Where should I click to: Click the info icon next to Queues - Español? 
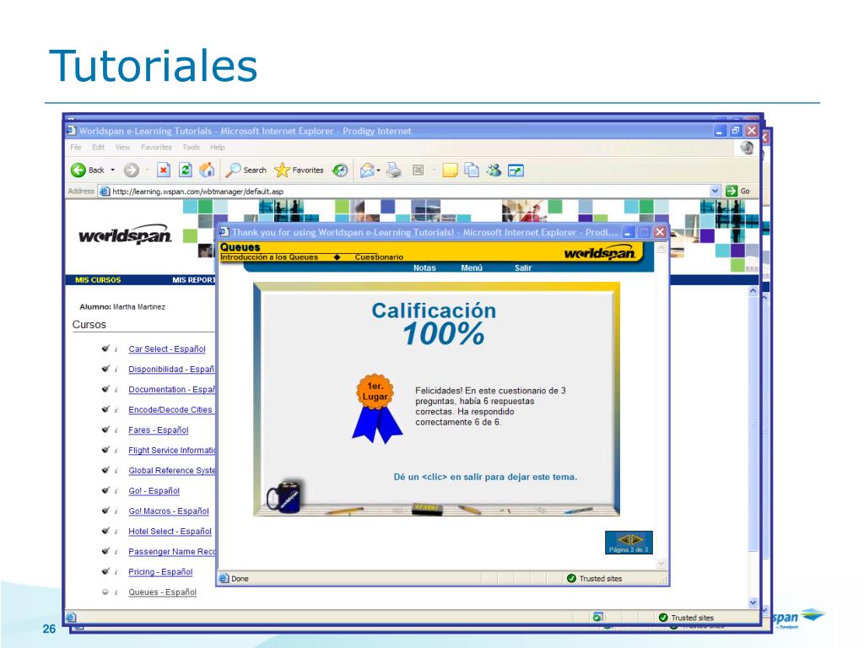click(x=116, y=592)
